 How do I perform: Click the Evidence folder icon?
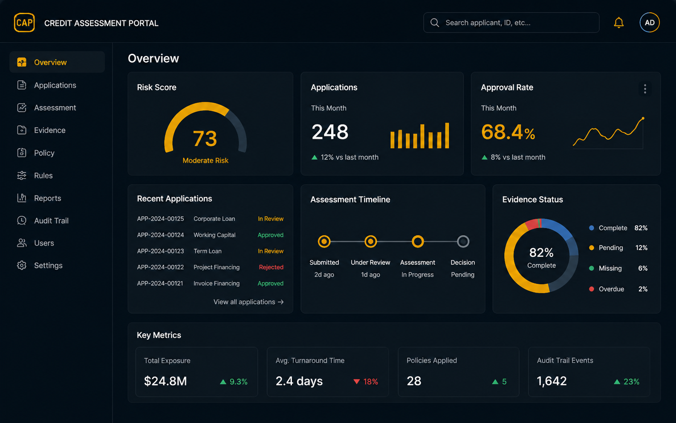(x=22, y=130)
